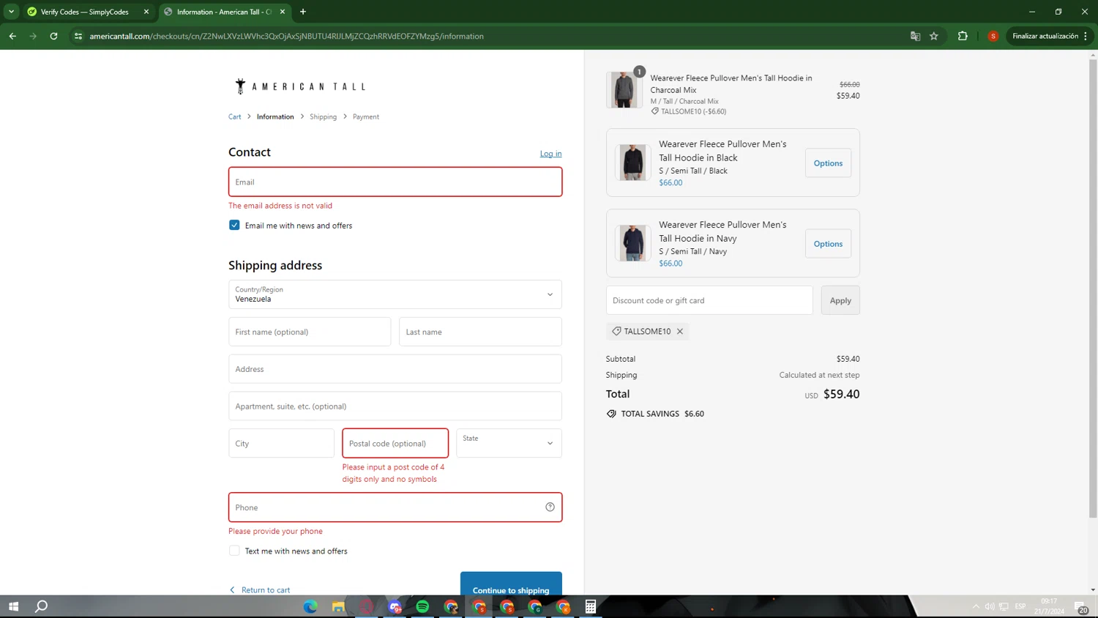Click the Log in link
1098x618 pixels.
550,154
